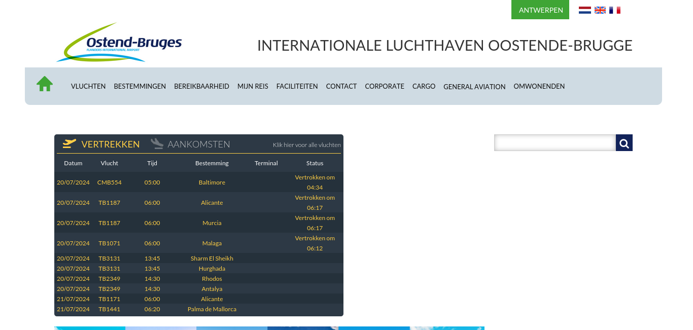693x330 pixels.
Task: Click flight number TB1071
Action: pyautogui.click(x=110, y=243)
